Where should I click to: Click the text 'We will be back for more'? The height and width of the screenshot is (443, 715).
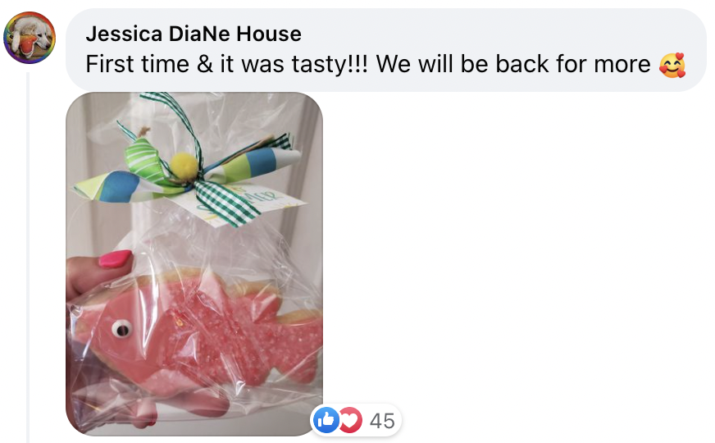pyautogui.click(x=513, y=64)
